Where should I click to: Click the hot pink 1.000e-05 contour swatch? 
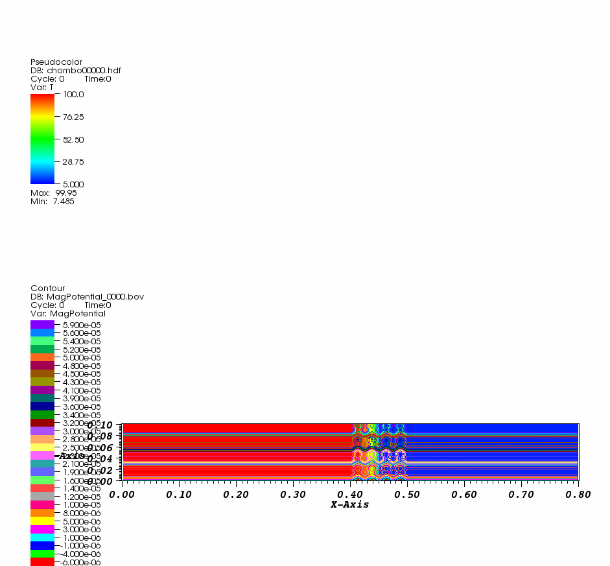(x=42, y=504)
